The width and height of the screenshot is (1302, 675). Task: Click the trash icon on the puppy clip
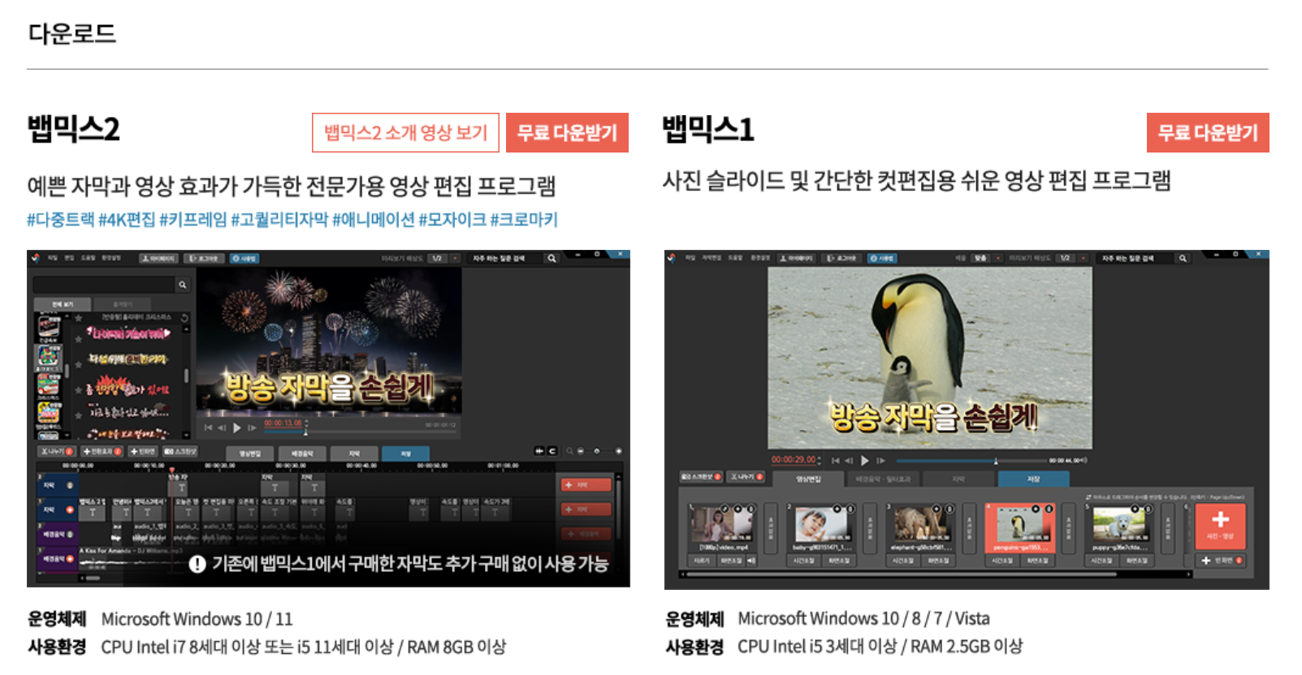[1148, 509]
